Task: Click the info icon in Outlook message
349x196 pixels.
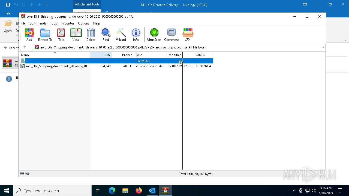Action: point(9,79)
